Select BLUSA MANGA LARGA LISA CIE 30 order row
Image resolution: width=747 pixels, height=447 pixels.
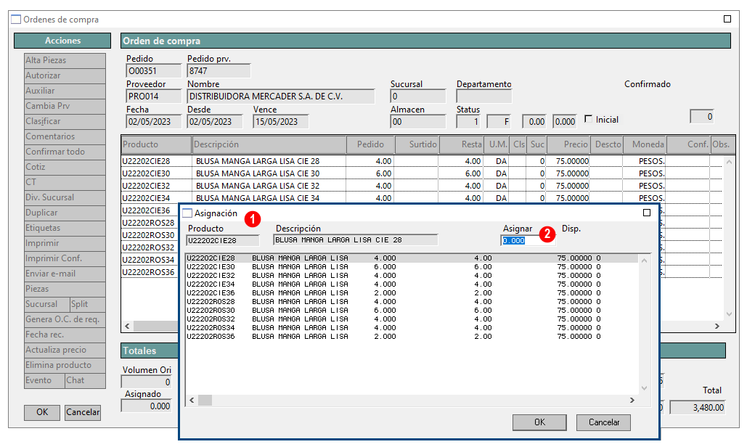(422, 173)
